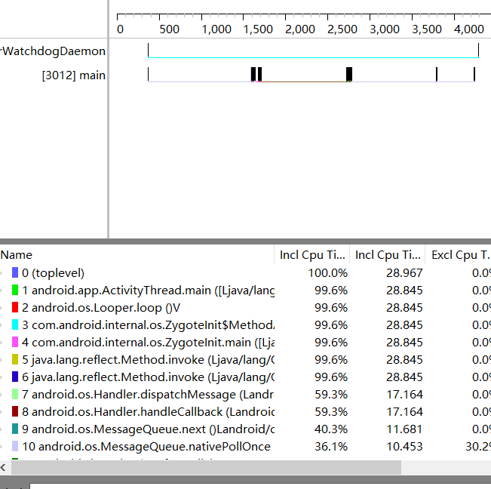The height and width of the screenshot is (489, 491).
Task: Click the 17.164 value for Handler.handleCallback
Action: [404, 412]
